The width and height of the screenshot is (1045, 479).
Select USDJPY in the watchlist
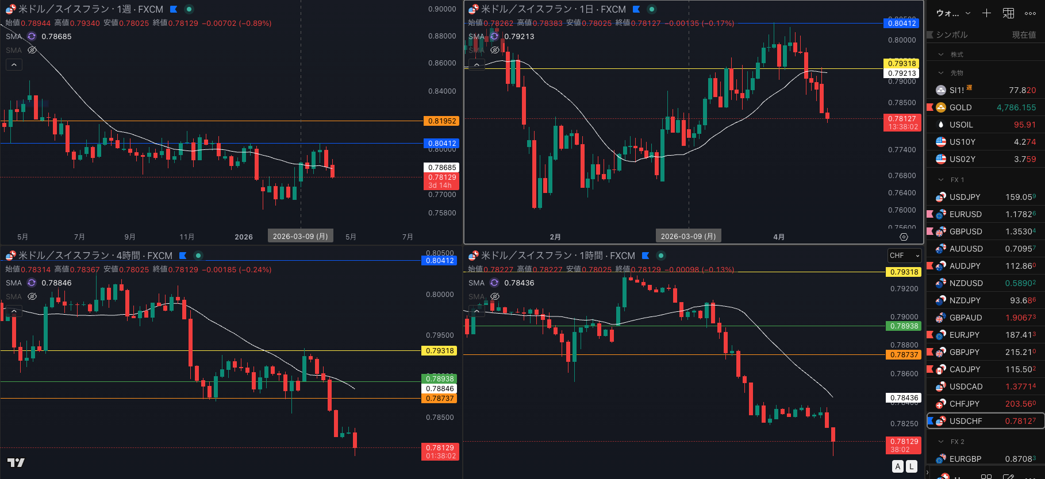click(986, 197)
